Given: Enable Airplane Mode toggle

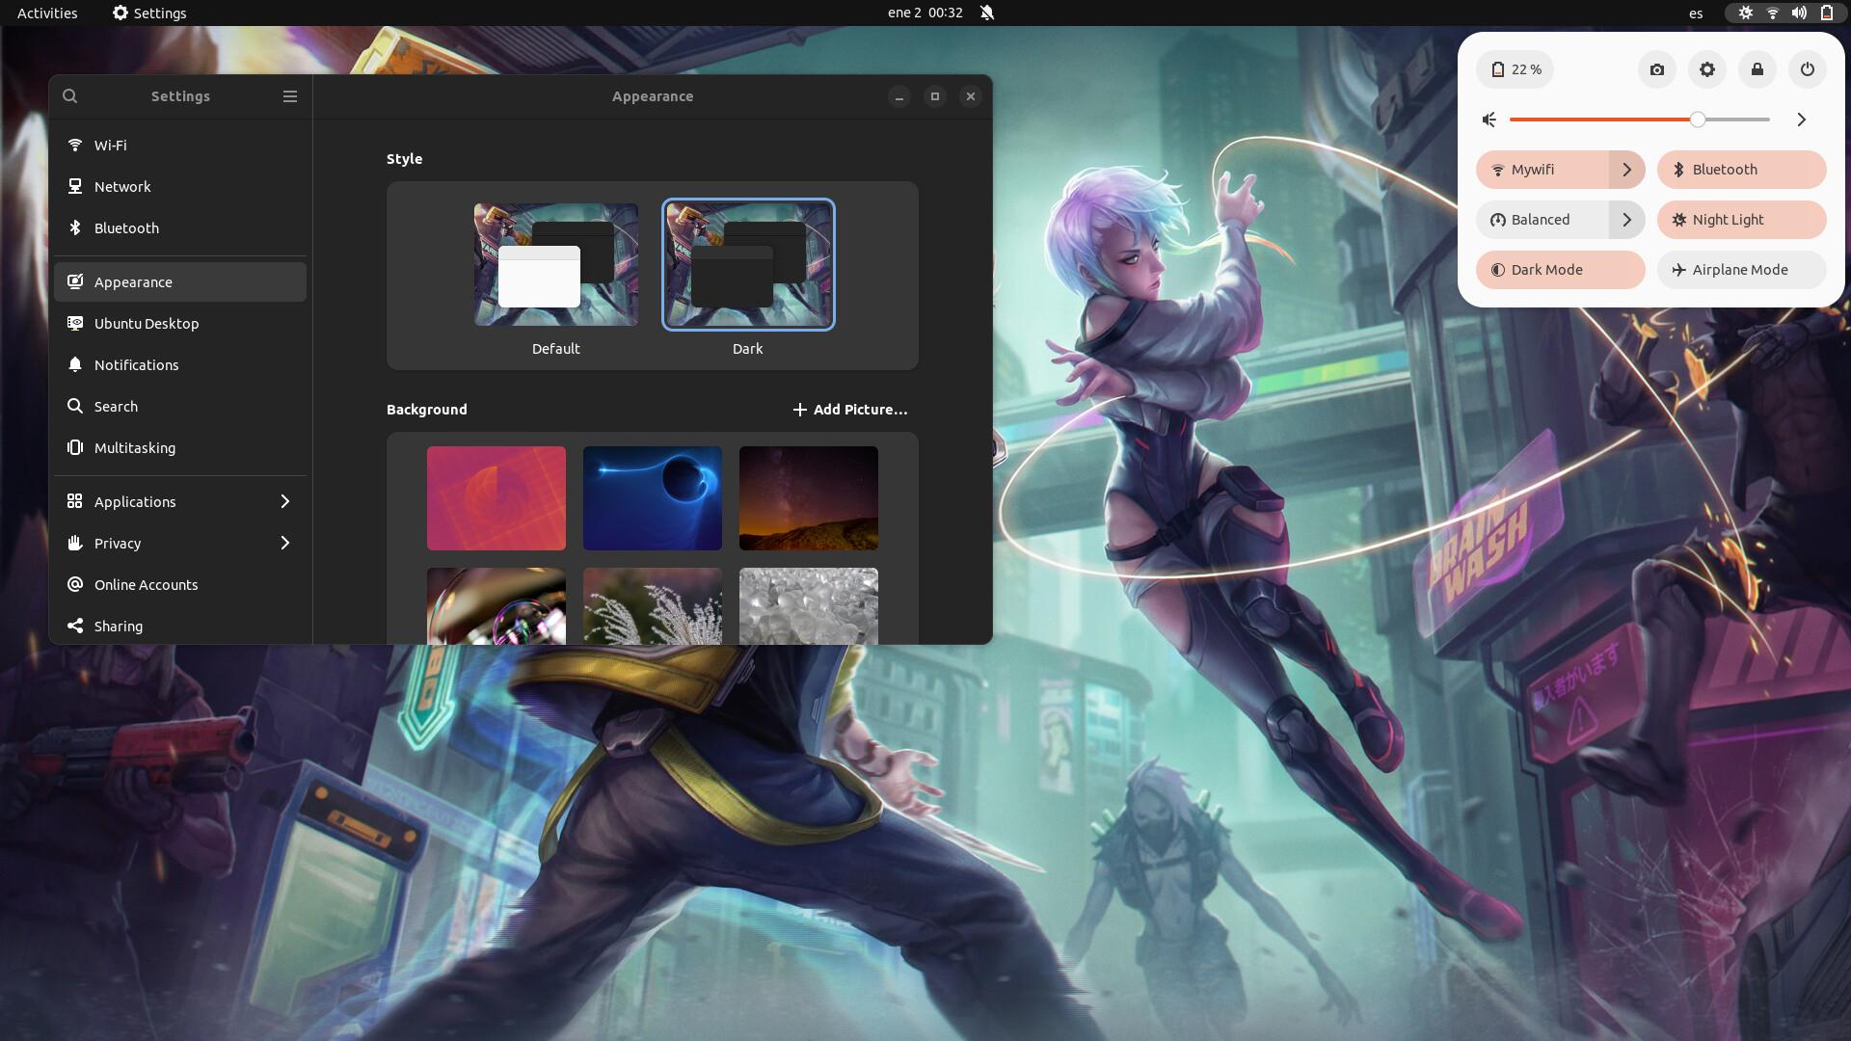Looking at the screenshot, I should tap(1741, 270).
